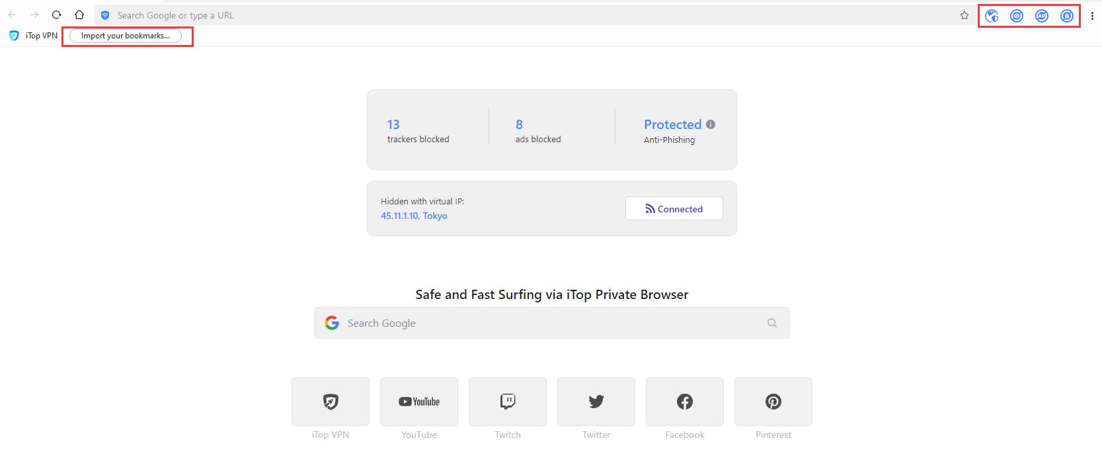1102x471 pixels.
Task: Open the ad blocker AD extension
Action: pyautogui.click(x=1042, y=16)
